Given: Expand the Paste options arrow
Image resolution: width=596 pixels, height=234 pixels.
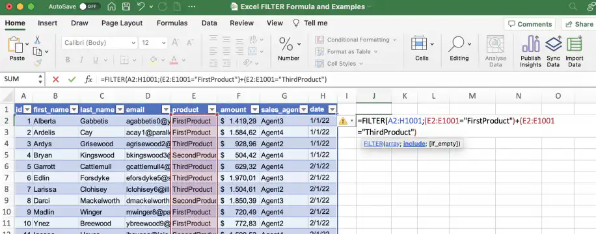Looking at the screenshot, I should tap(27, 44).
